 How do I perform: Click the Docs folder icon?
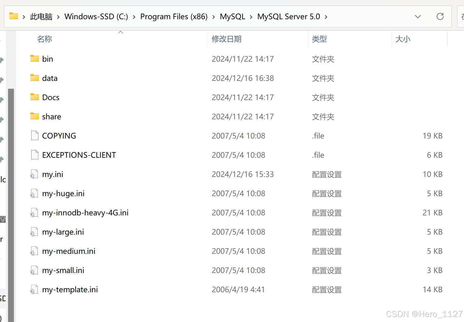[x=35, y=97]
